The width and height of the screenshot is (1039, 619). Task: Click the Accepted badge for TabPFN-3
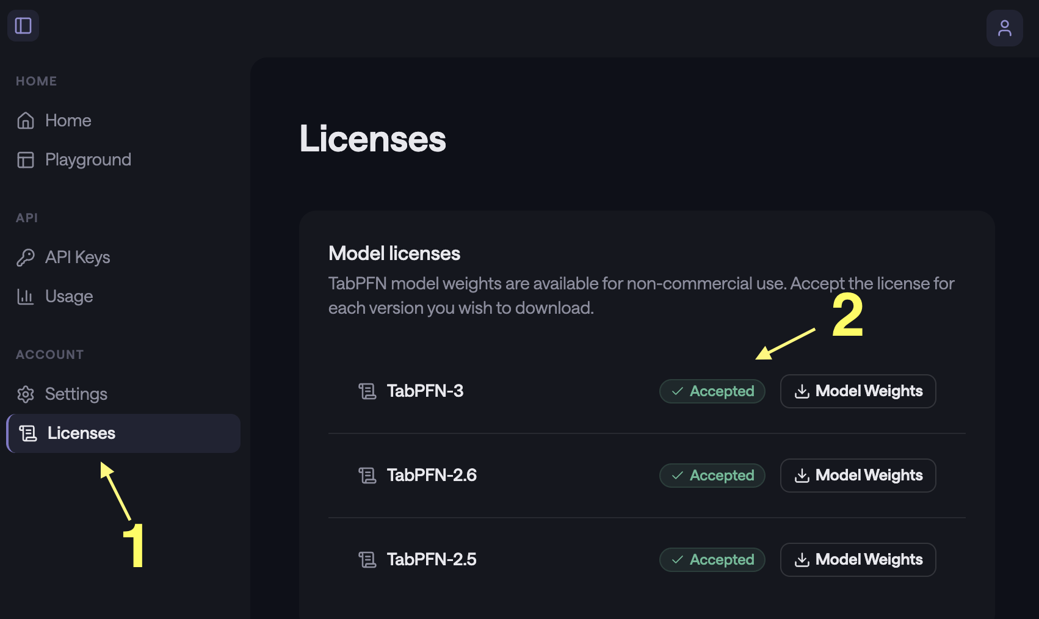click(712, 391)
